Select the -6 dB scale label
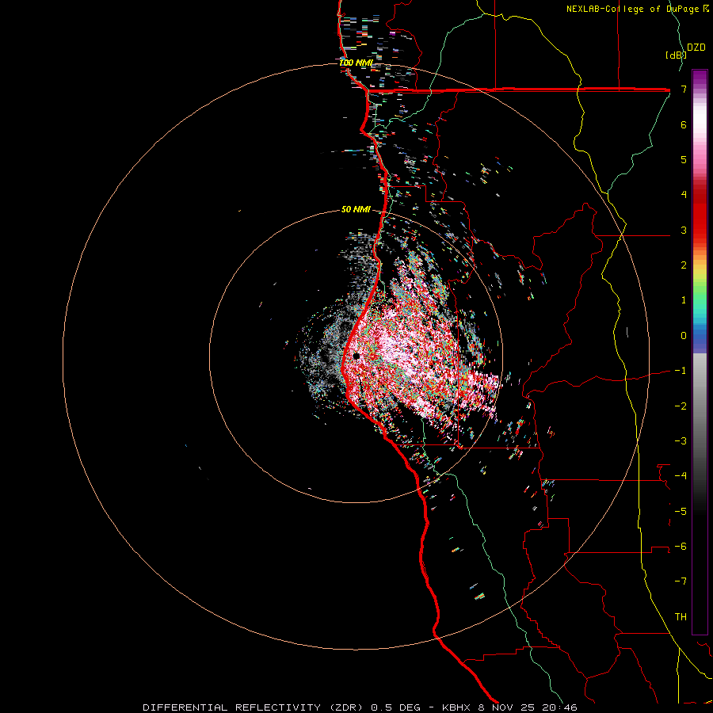 pos(681,547)
